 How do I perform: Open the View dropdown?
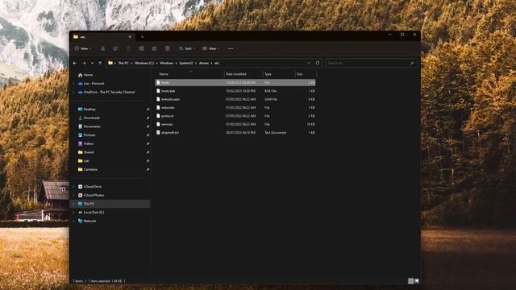point(211,48)
